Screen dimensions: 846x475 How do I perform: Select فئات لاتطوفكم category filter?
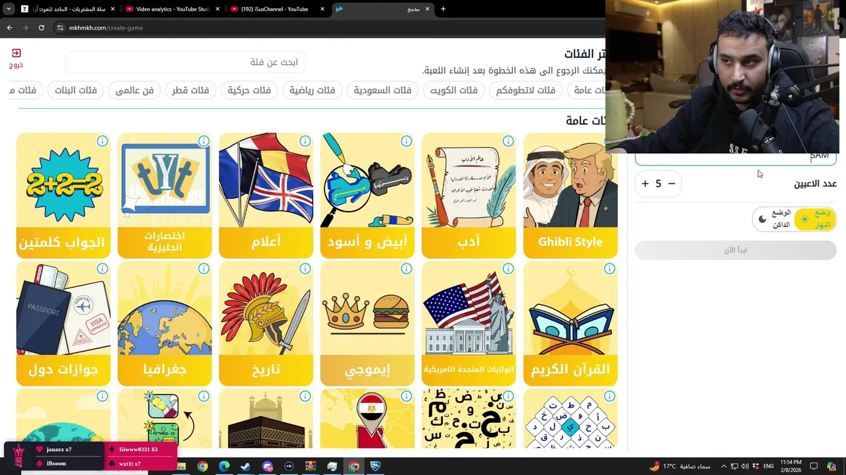click(x=525, y=90)
